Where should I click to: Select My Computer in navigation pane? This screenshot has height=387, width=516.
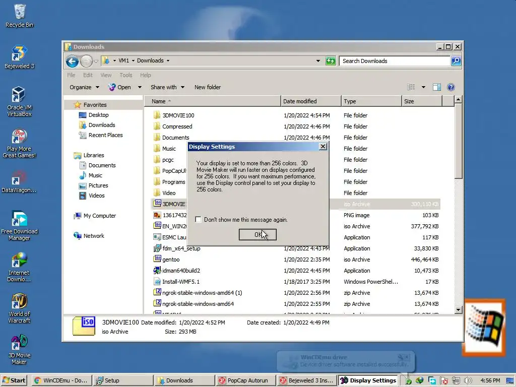point(95,216)
